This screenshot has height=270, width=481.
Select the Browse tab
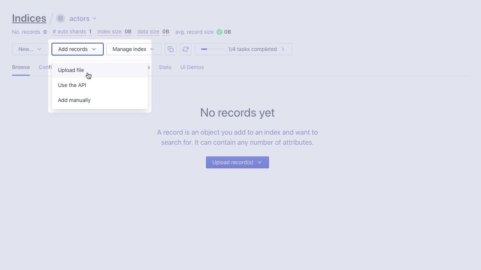pos(21,67)
